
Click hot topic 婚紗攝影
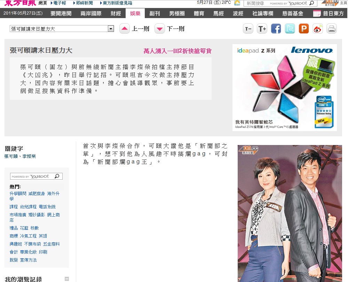37,215
